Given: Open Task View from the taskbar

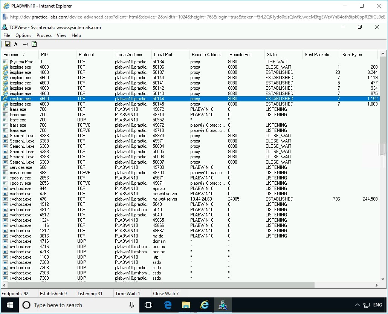Looking at the screenshot, I should click(x=148, y=305).
